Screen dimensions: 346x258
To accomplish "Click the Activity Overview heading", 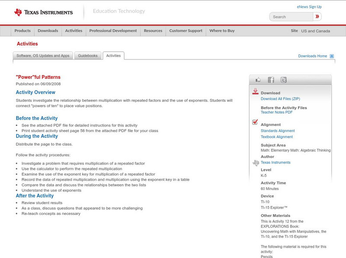I will point(35,92).
